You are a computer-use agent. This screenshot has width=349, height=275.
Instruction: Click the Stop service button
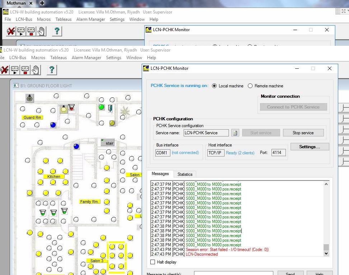303,133
